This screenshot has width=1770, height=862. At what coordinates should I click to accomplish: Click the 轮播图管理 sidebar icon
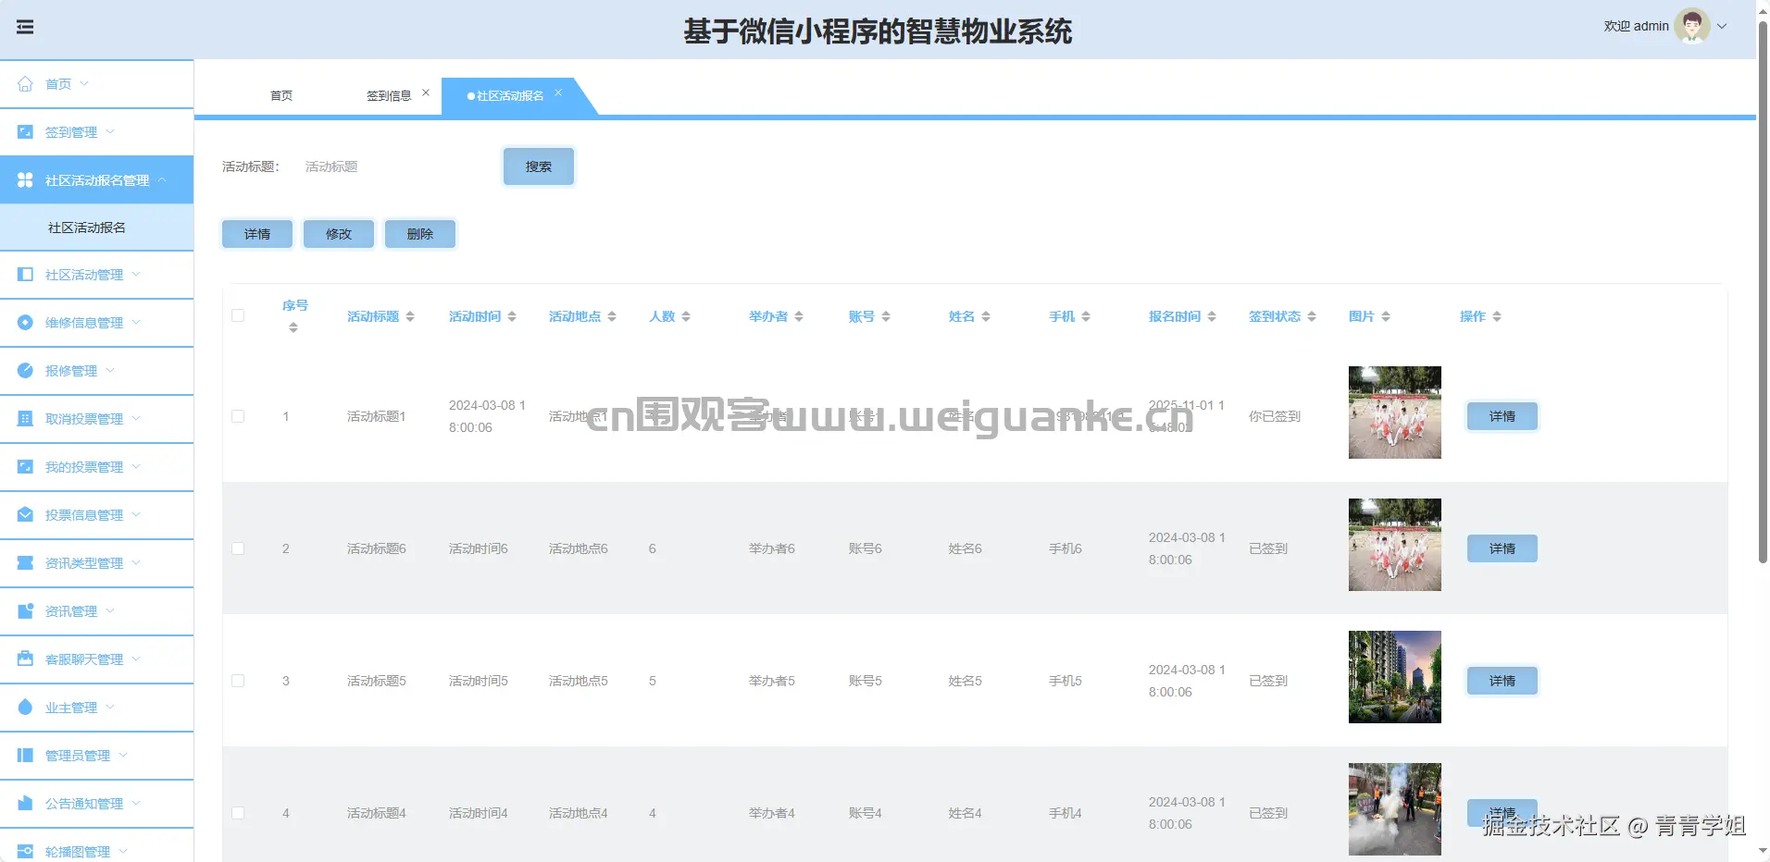pyautogui.click(x=24, y=851)
